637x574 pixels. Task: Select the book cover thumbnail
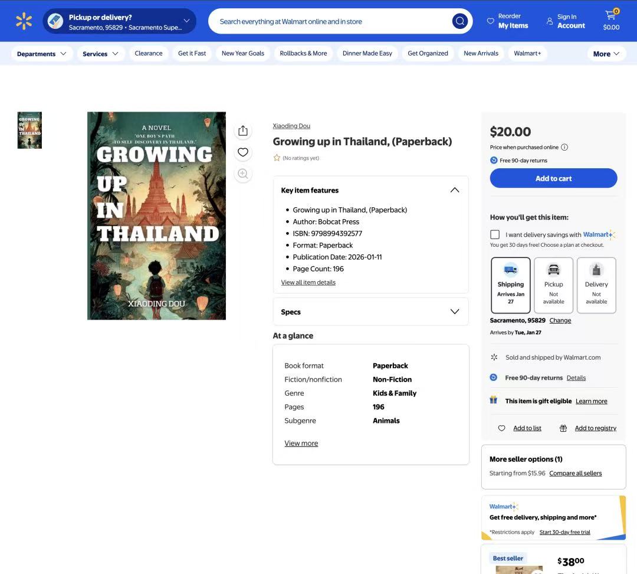(29, 130)
